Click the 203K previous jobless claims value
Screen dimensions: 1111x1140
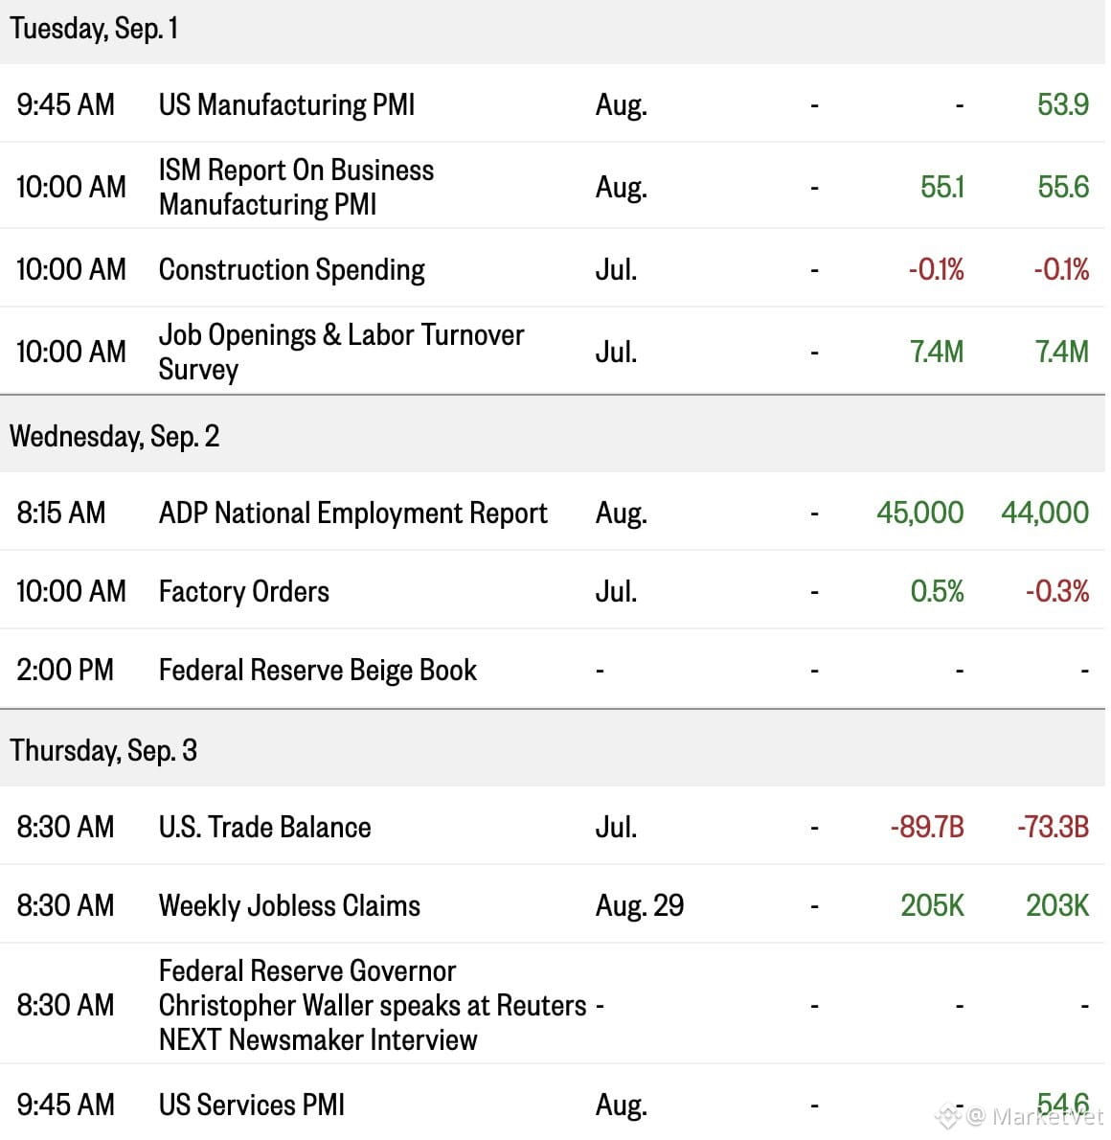[x=1057, y=906]
